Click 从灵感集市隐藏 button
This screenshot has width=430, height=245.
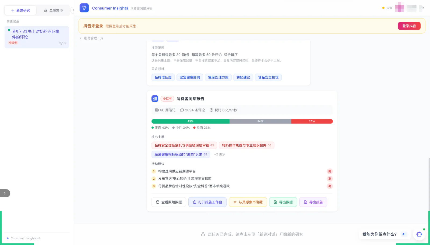coord(248,202)
